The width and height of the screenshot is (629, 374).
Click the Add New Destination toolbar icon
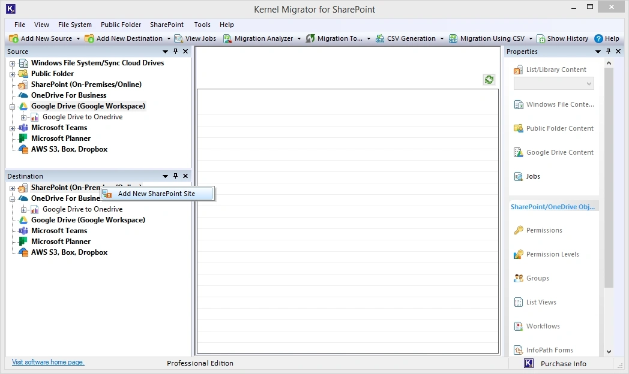coord(89,38)
